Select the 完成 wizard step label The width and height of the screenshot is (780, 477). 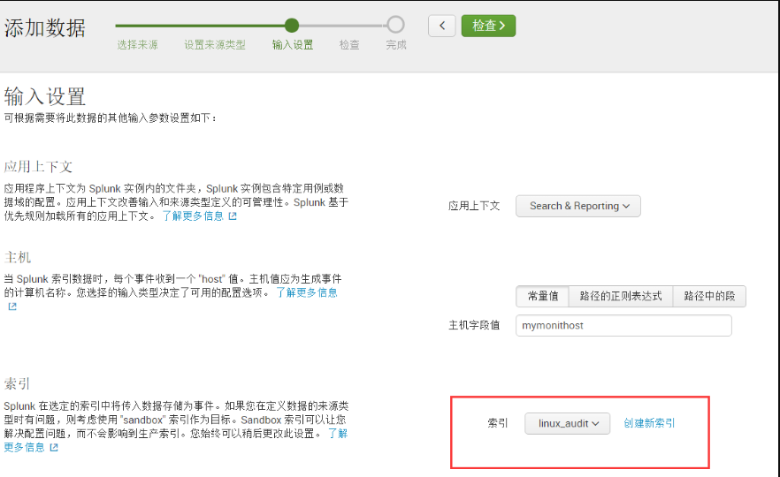pyautogui.click(x=396, y=45)
